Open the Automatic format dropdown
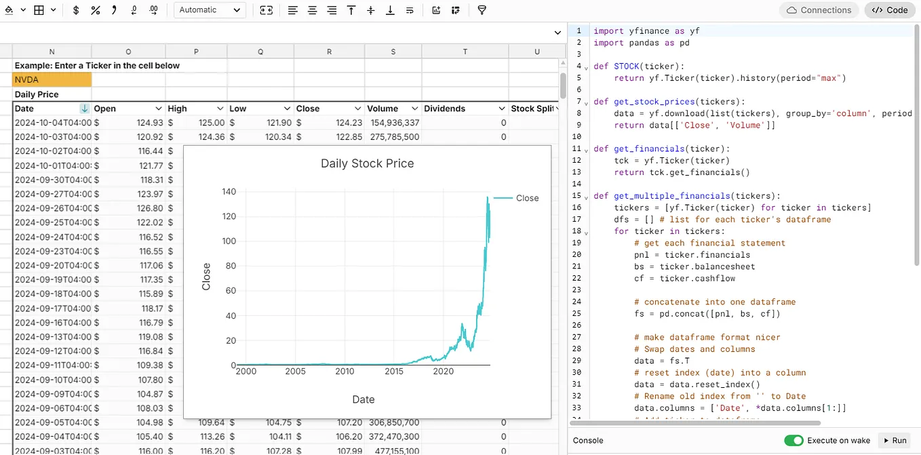921x455 pixels. [210, 10]
